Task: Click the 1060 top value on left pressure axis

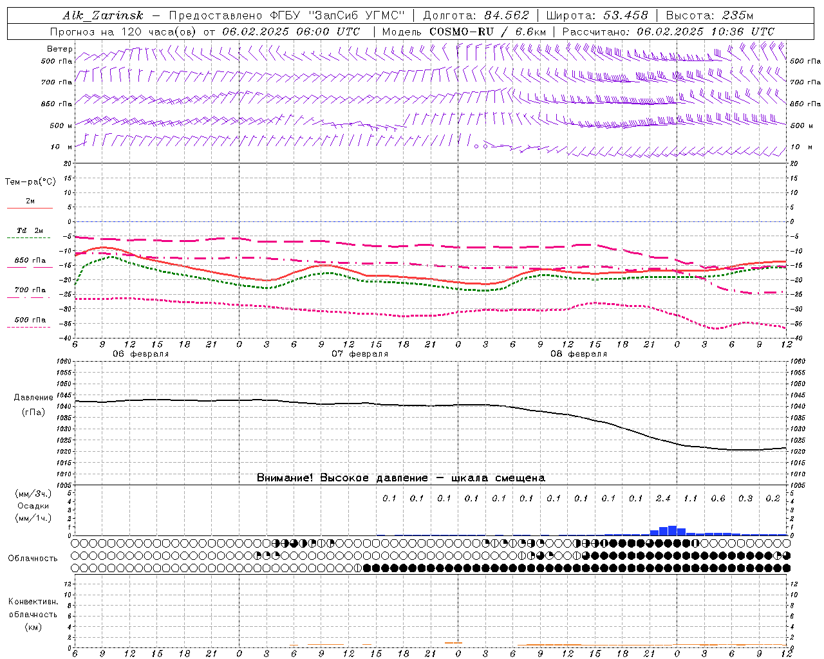Action: tap(64, 362)
